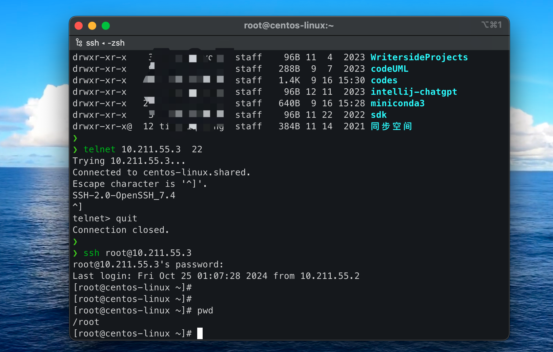Click the WritersideProjects directory name
The image size is (553, 352).
point(419,57)
